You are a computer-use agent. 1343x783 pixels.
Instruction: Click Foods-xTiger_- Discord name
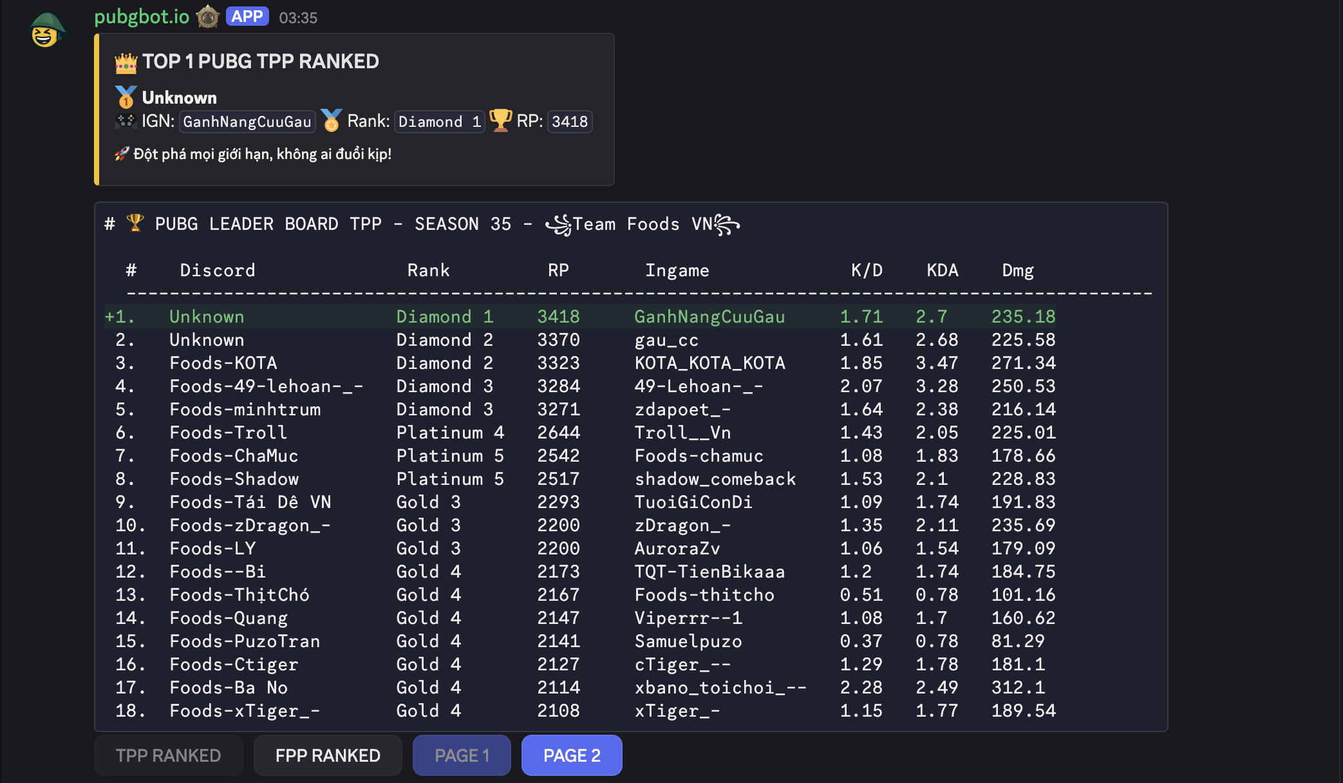[x=245, y=711]
